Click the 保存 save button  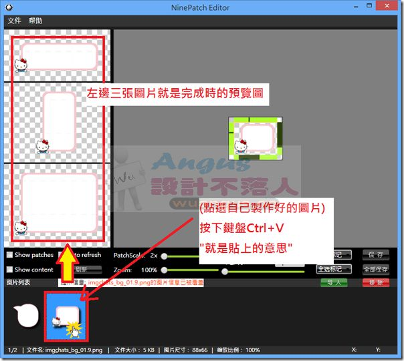click(x=376, y=255)
